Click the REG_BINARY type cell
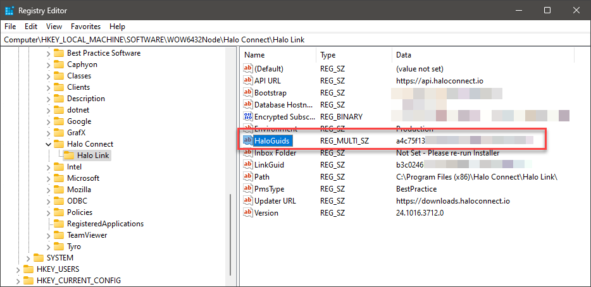The image size is (591, 287). point(341,116)
